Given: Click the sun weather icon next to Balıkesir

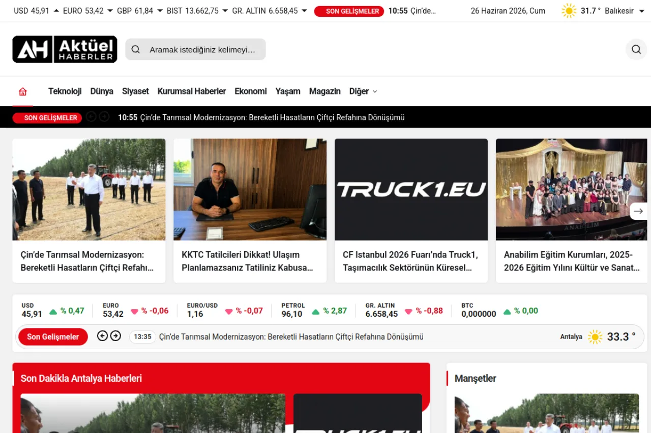Looking at the screenshot, I should click(569, 11).
